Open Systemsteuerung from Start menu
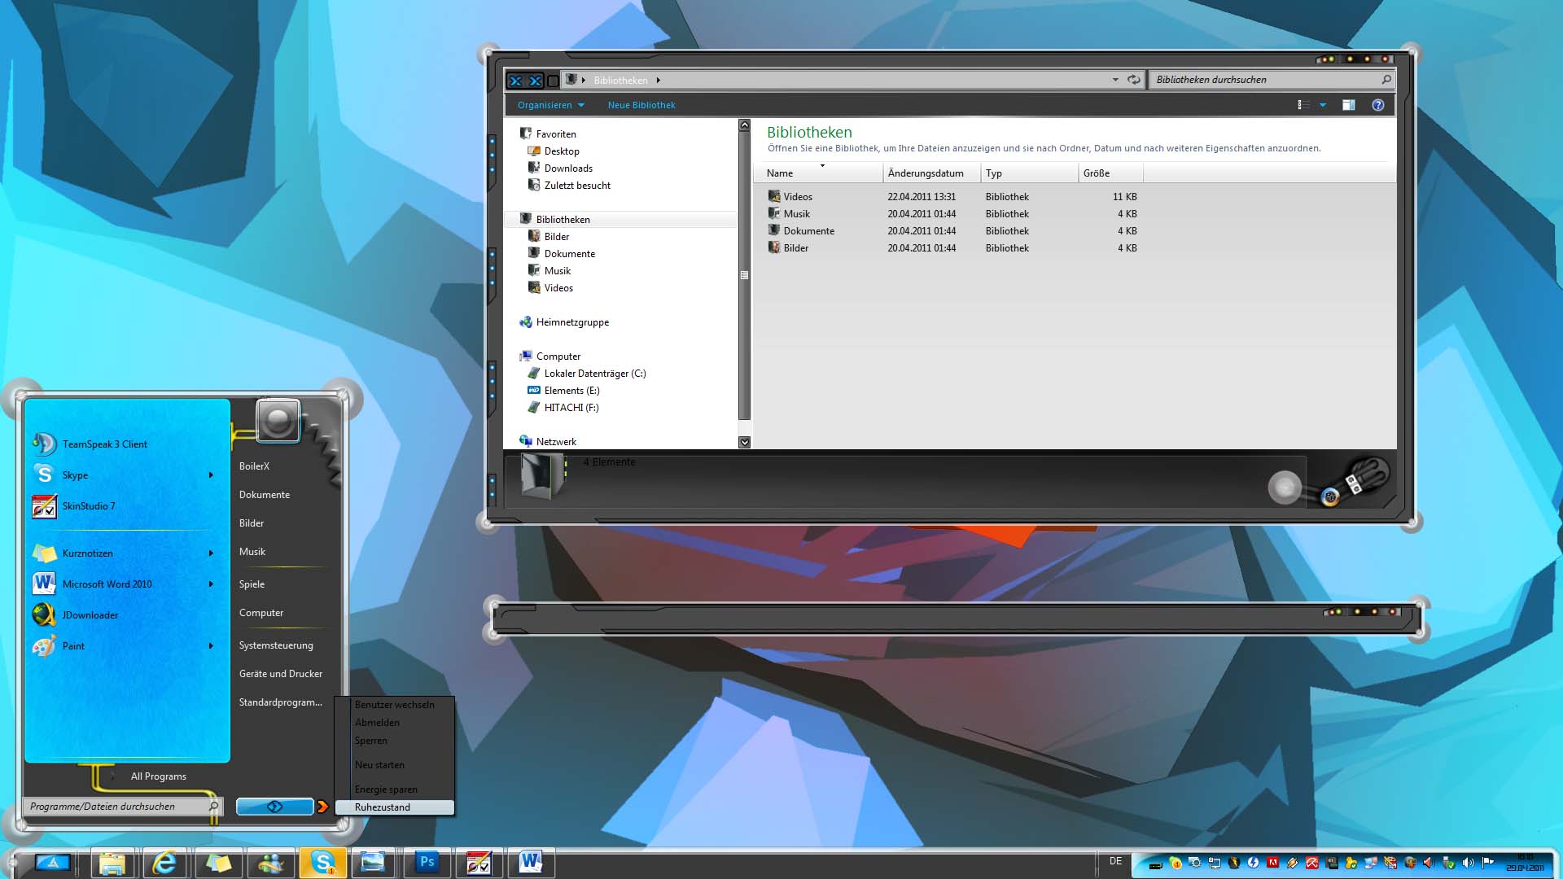Image resolution: width=1563 pixels, height=879 pixels. [x=276, y=645]
